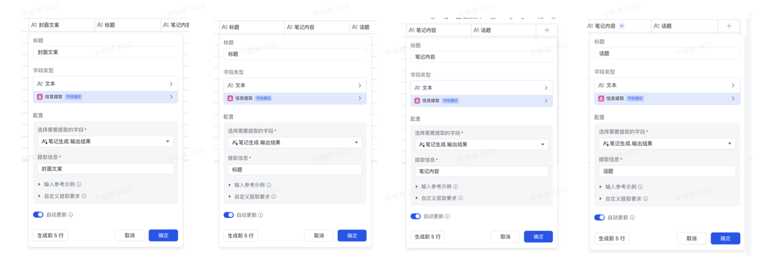The image size is (765, 272).
Task: Click info icon beside 自定义提取要求 in 封面文案 panel
Action: coord(84,196)
